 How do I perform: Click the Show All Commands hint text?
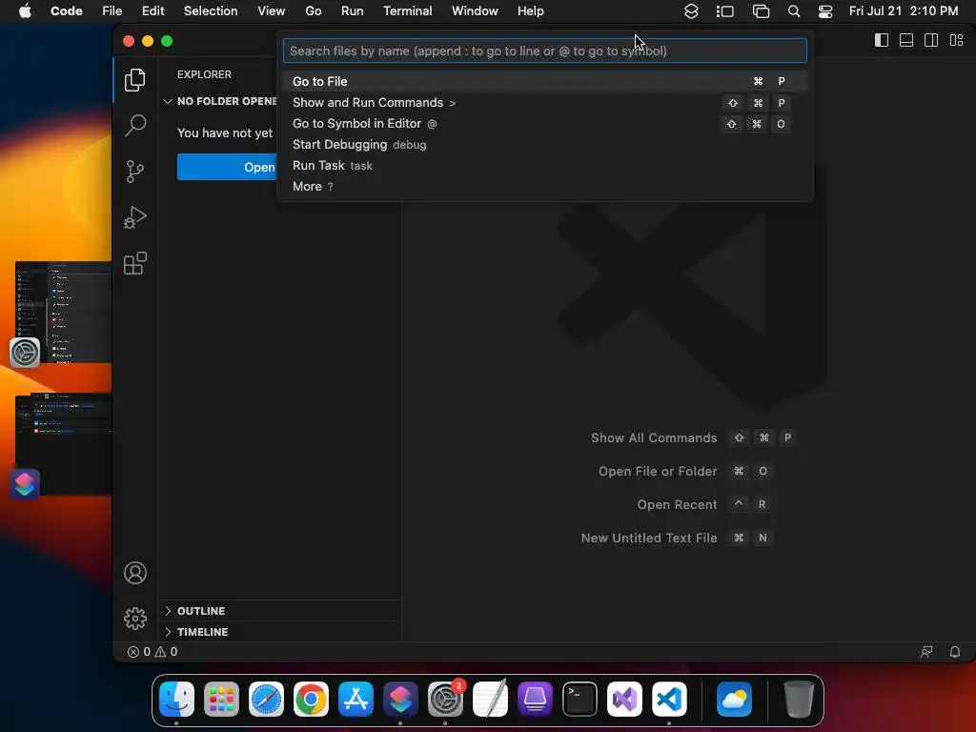tap(654, 438)
